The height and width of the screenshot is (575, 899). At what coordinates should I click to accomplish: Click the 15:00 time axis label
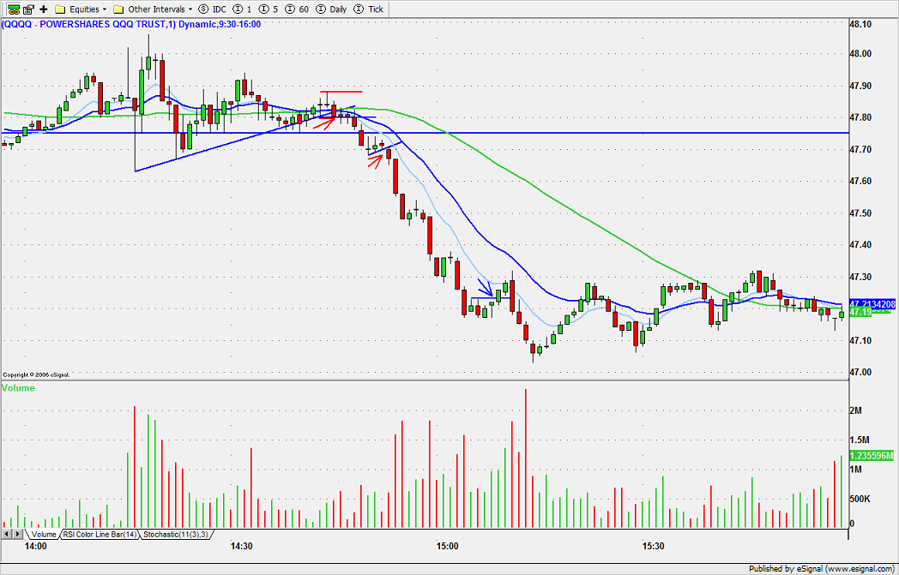pos(447,547)
